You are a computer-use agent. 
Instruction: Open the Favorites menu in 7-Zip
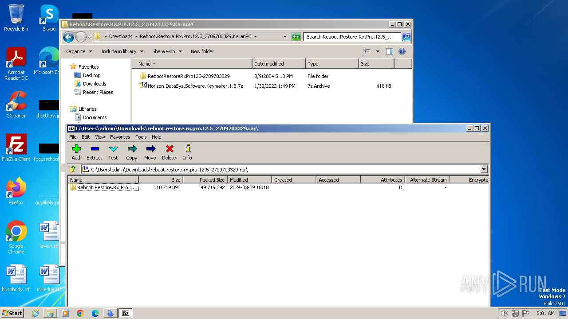tap(120, 137)
